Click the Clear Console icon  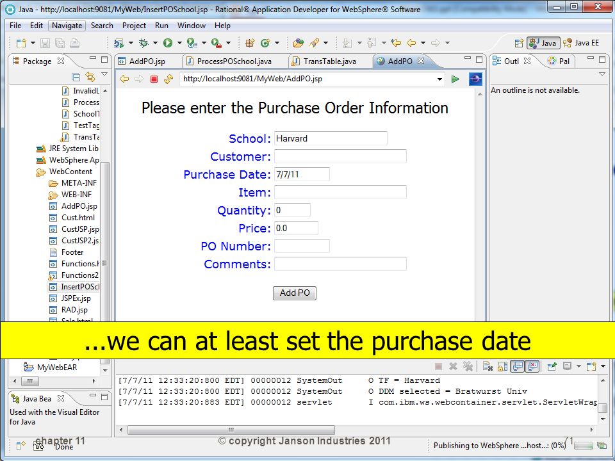pyautogui.click(x=488, y=366)
